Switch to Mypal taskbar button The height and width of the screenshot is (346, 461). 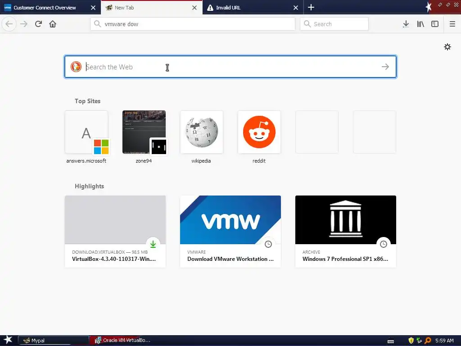(x=54, y=341)
